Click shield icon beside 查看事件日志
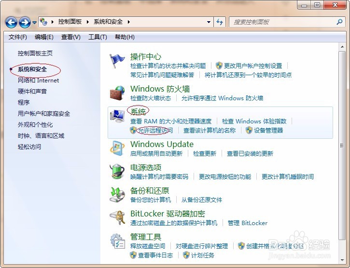 click(x=133, y=255)
